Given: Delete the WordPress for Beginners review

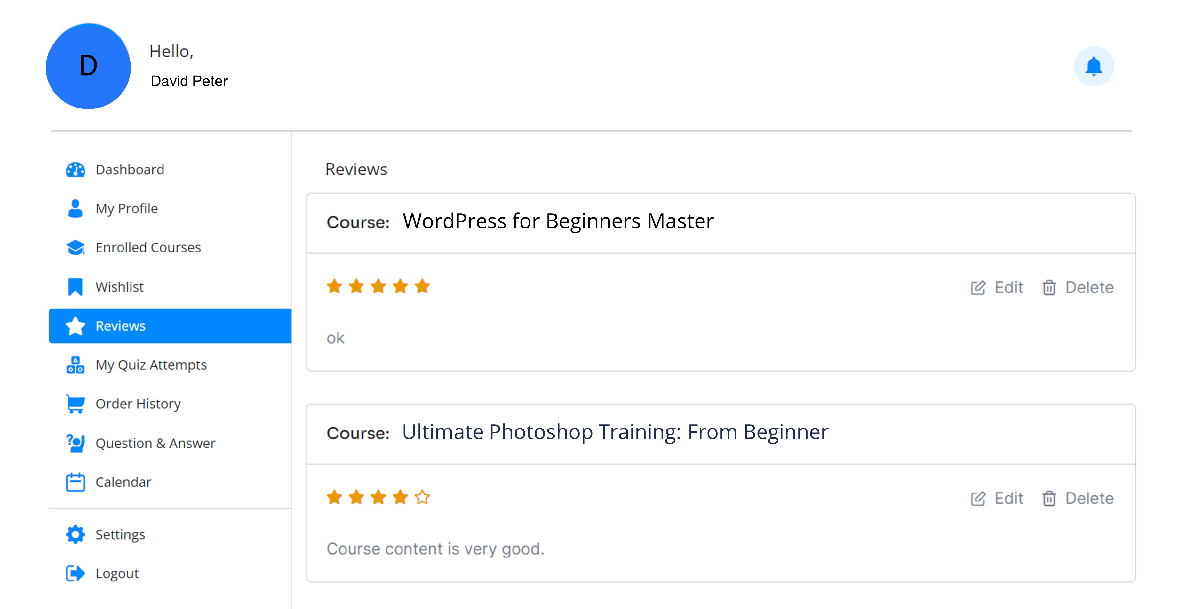Looking at the screenshot, I should tap(1078, 287).
